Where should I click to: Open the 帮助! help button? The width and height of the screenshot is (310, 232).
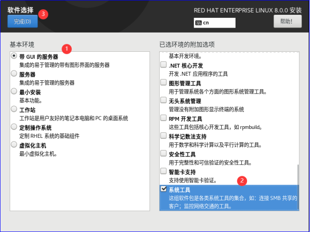click(287, 21)
